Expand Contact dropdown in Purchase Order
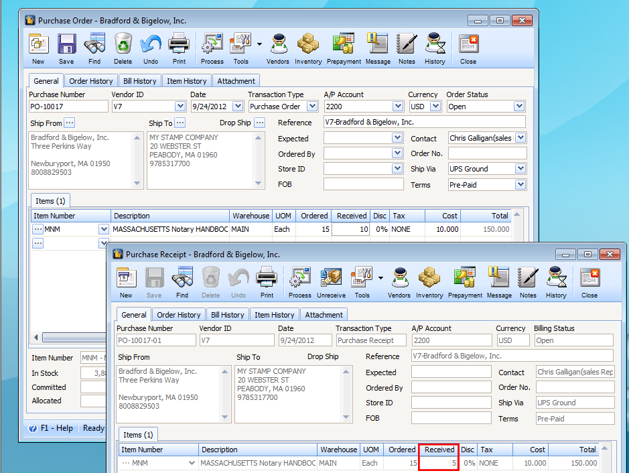Viewport: 629px width, 473px height. pyautogui.click(x=520, y=138)
